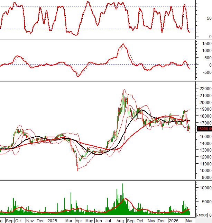Click the x10000 volume scale box

coord(201,215)
